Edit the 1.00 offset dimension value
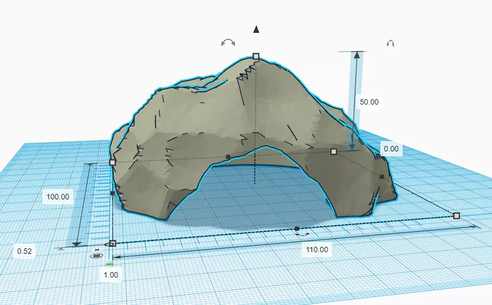This screenshot has height=305, width=492. pos(111,275)
